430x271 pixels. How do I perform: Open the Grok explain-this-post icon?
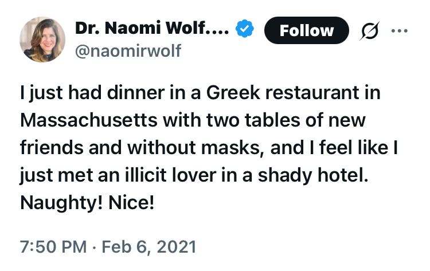click(369, 31)
